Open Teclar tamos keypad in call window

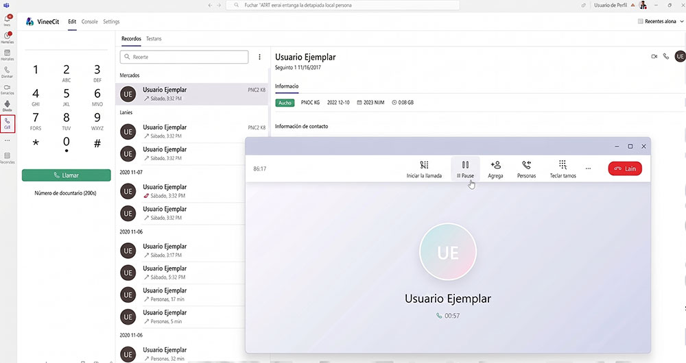coord(563,169)
